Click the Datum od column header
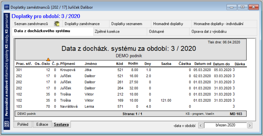263x136 pixels. coord(203,64)
